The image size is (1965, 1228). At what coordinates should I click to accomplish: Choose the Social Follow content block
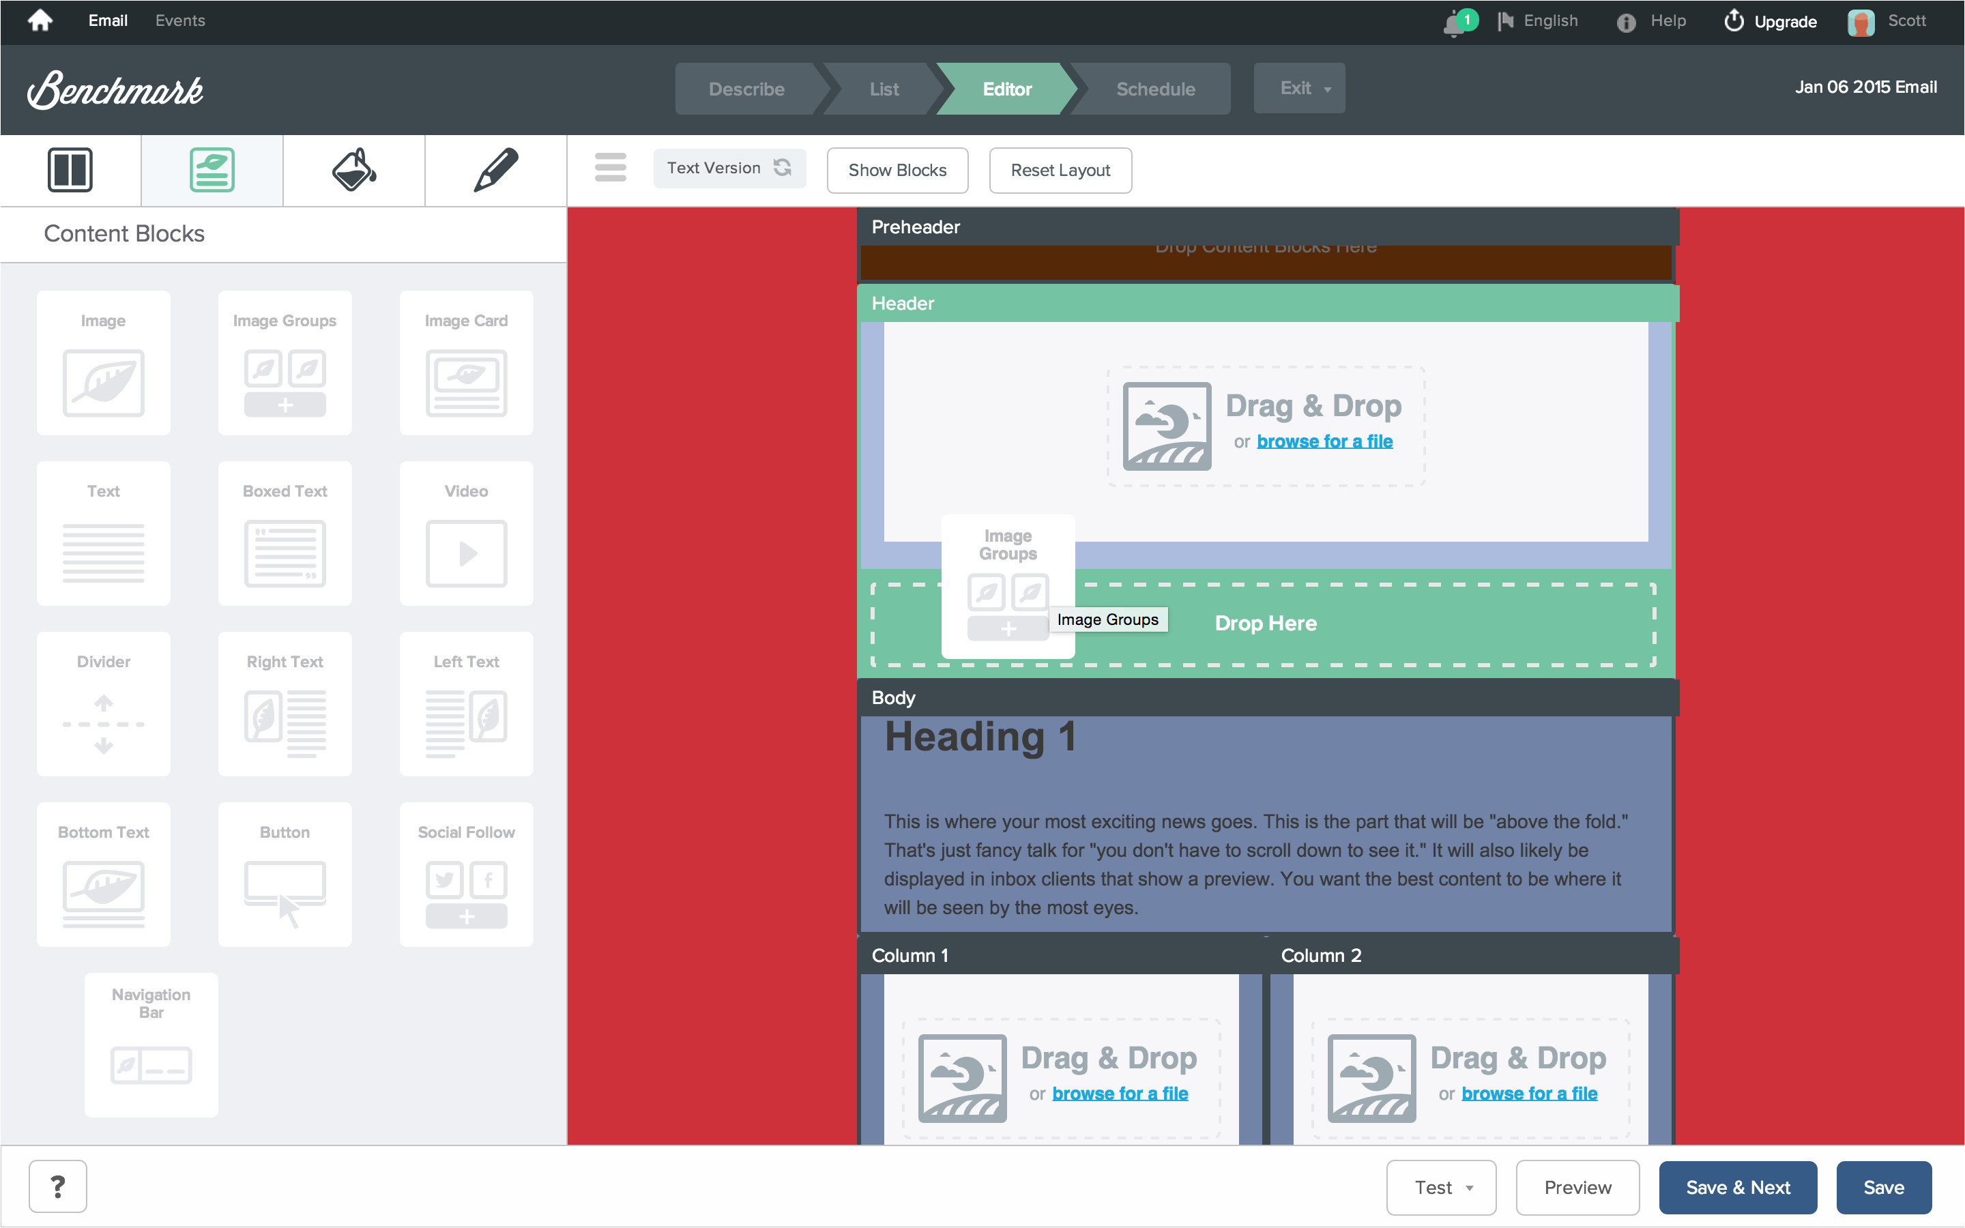pyautogui.click(x=466, y=875)
